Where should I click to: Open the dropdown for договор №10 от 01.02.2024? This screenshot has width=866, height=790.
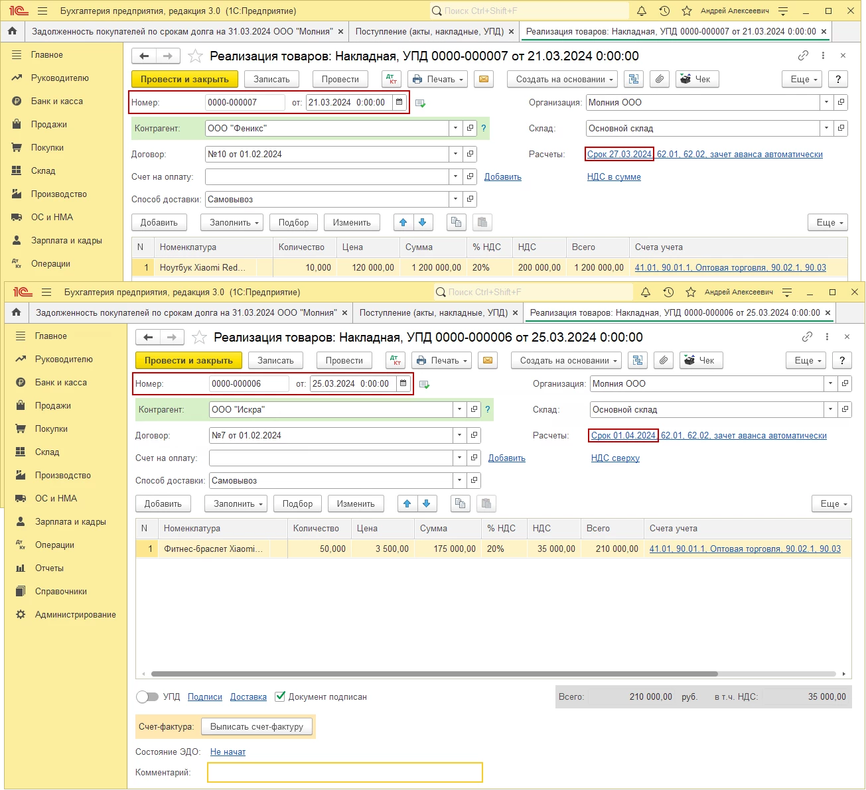[x=455, y=154]
